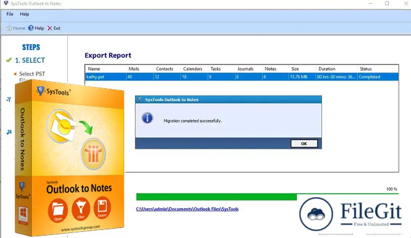Click the Journals column header
The height and width of the screenshot is (238, 411).
coord(245,69)
